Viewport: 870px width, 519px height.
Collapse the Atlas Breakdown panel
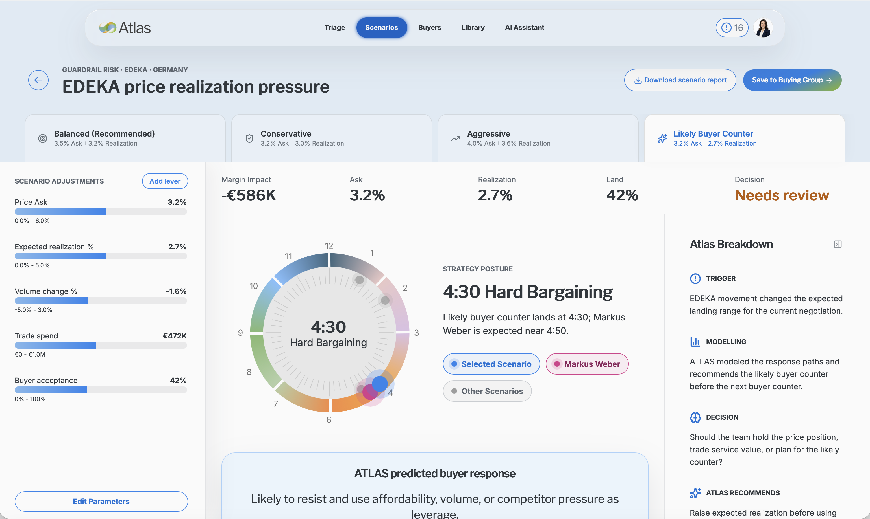tap(838, 244)
